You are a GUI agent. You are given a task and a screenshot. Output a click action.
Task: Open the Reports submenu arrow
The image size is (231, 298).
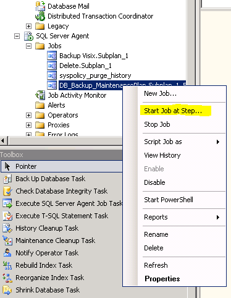tap(218, 217)
